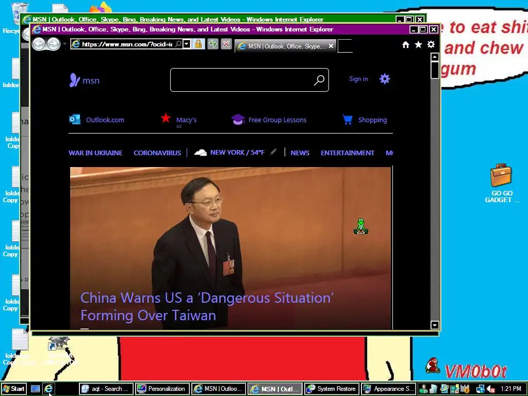This screenshot has width=528, height=396.
Task: Select WAR IN UKRAINE nav item
Action: click(x=95, y=153)
